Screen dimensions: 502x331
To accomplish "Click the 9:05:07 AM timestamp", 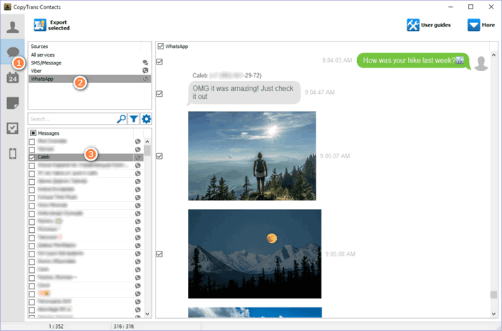I will pos(335,156).
